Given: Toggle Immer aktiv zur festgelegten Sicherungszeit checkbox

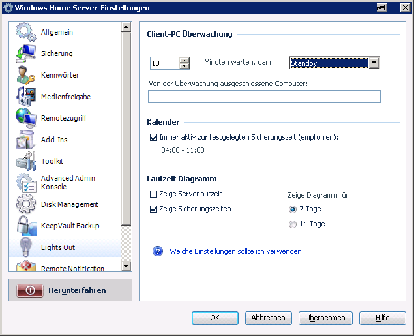Looking at the screenshot, I should click(x=153, y=138).
